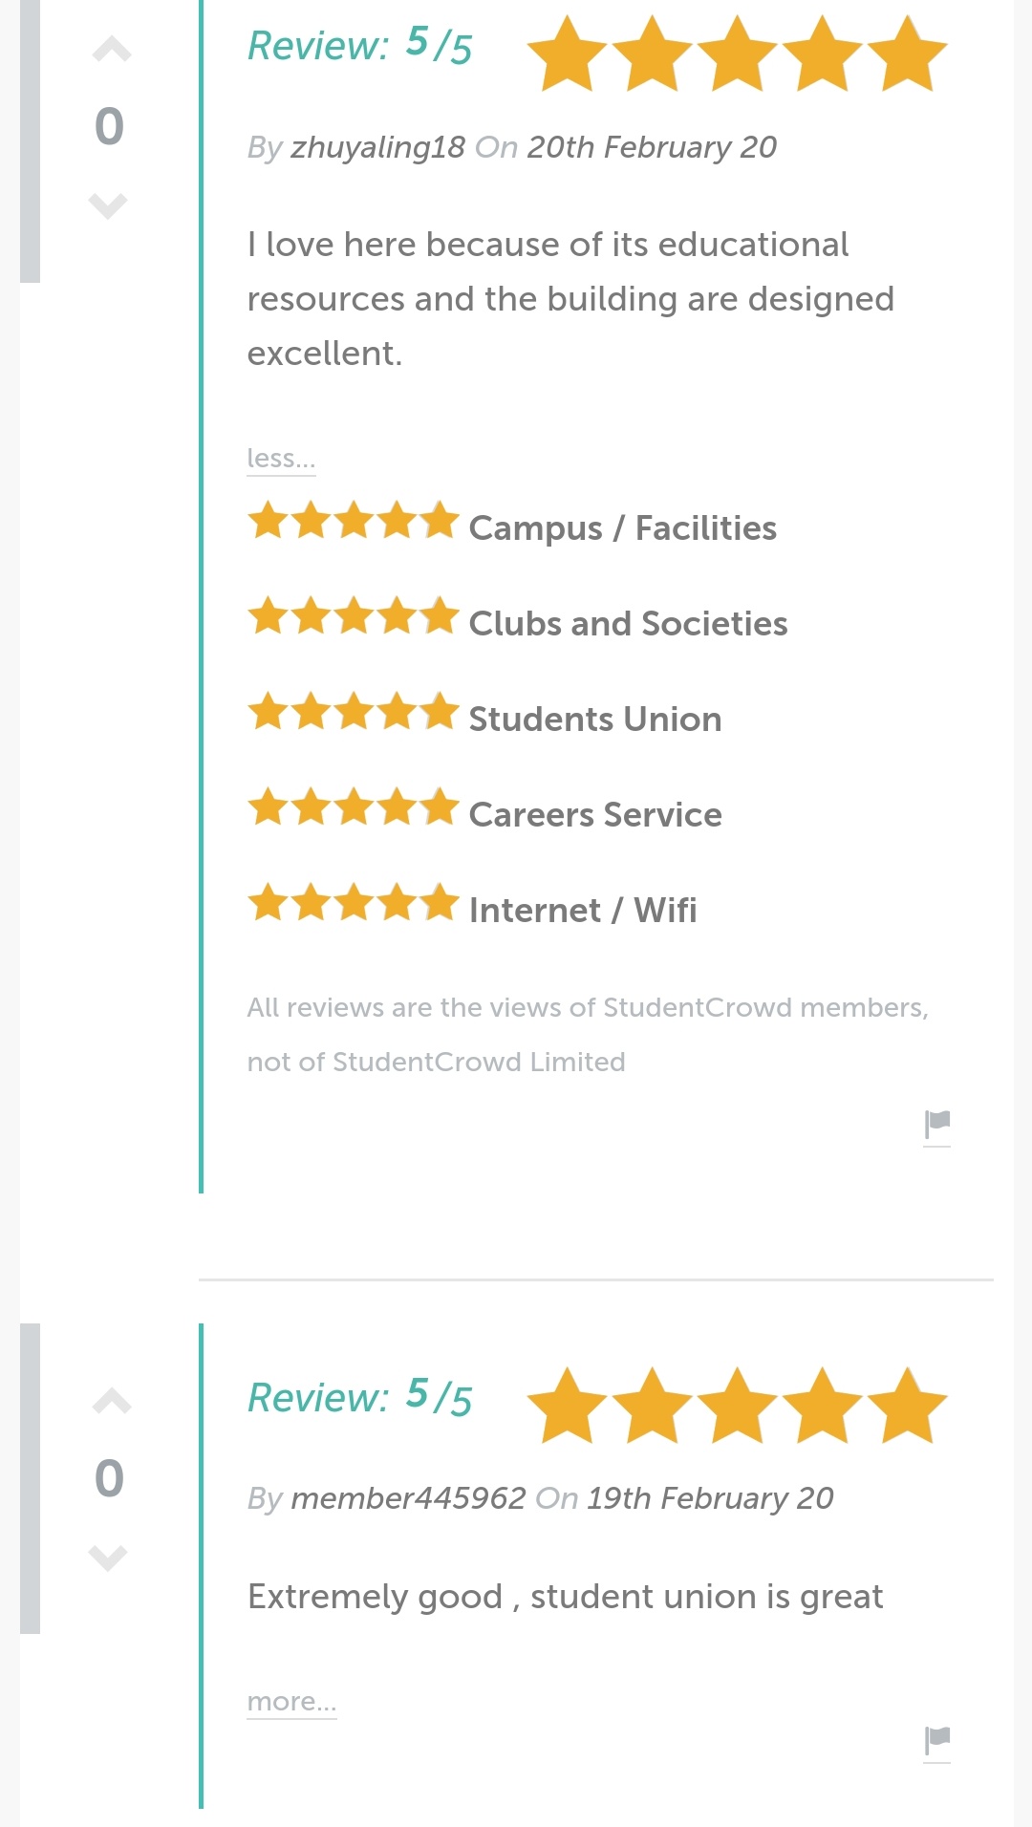This screenshot has height=1827, width=1032.
Task: Open zhuyaling18's profile link
Action: (377, 147)
